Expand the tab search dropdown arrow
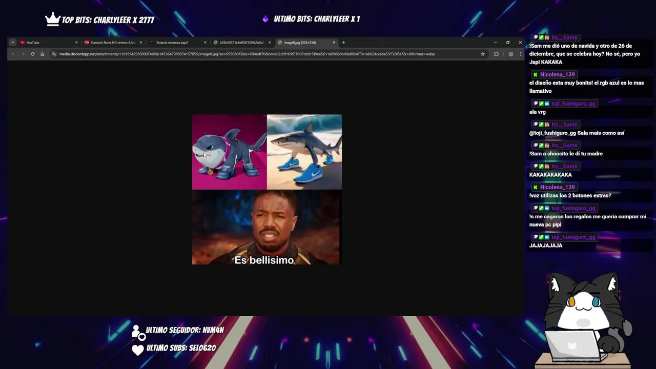 pyautogui.click(x=12, y=43)
